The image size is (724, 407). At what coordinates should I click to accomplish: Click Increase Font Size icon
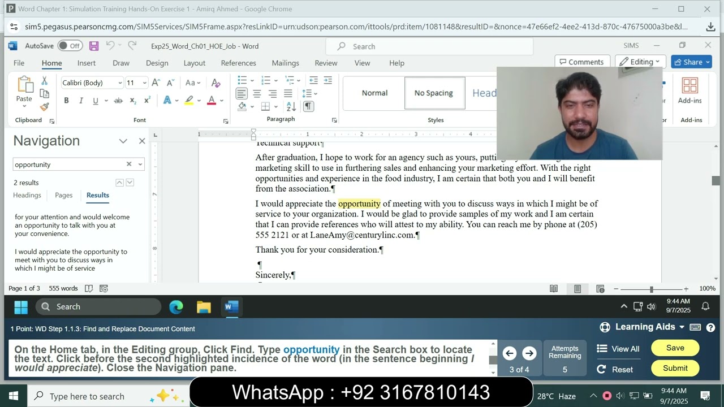(x=156, y=83)
